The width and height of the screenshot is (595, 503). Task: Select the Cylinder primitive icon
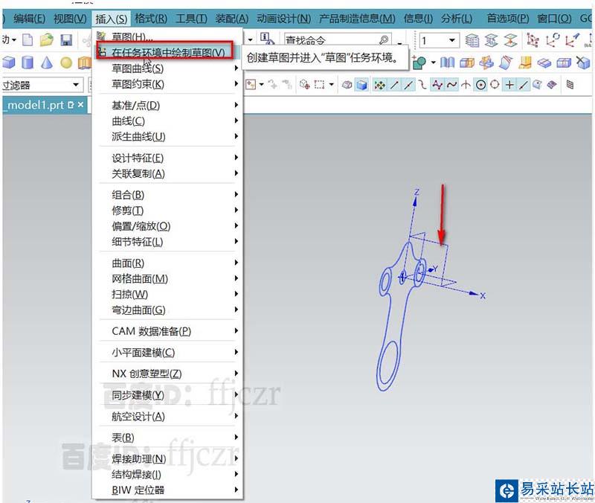[x=28, y=63]
